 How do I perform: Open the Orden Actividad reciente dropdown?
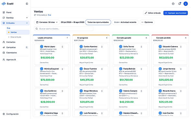[x=125, y=22]
